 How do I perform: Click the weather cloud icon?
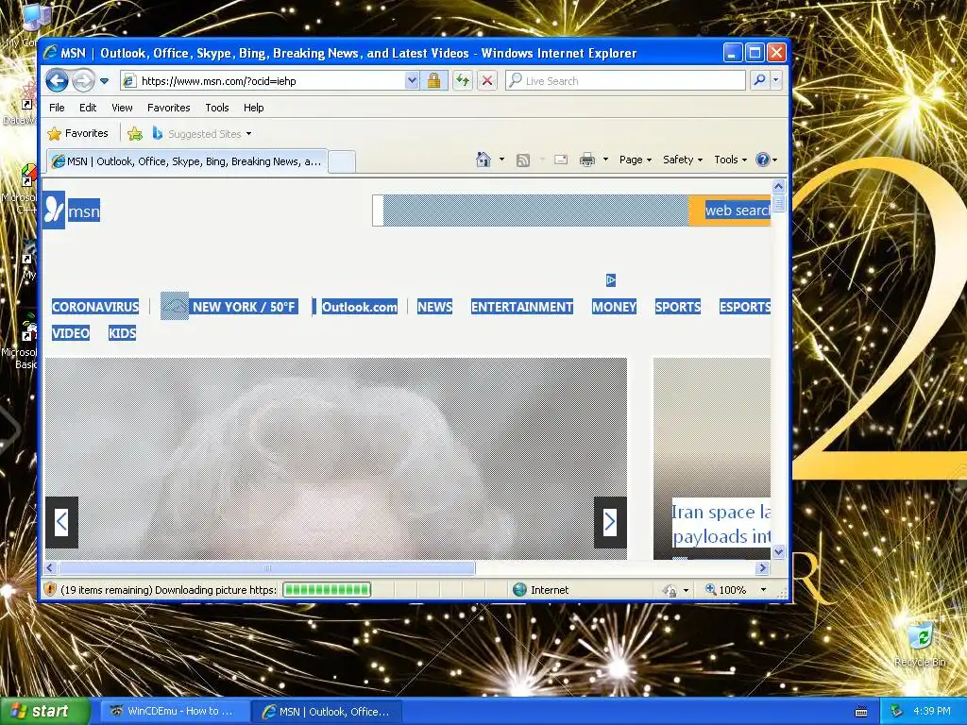click(175, 306)
